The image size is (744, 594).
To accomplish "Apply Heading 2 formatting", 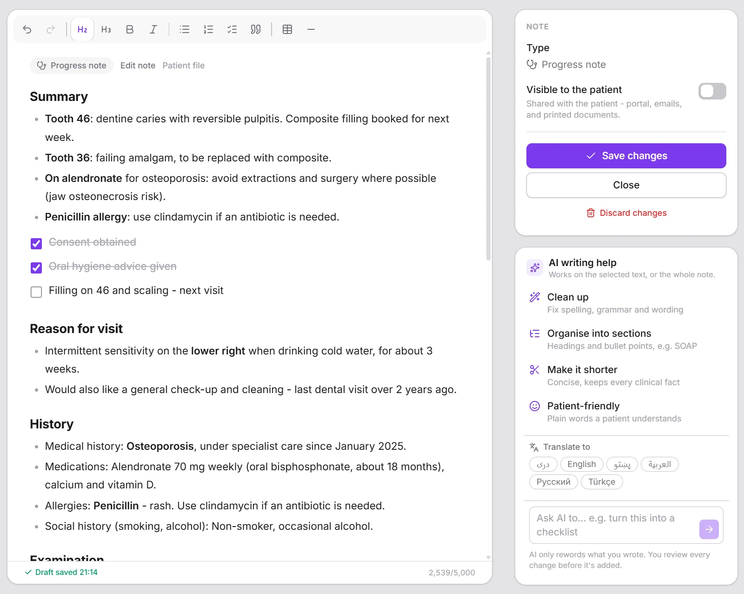I will pyautogui.click(x=82, y=29).
